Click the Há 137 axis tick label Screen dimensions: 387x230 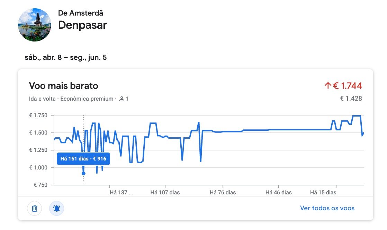(x=121, y=193)
